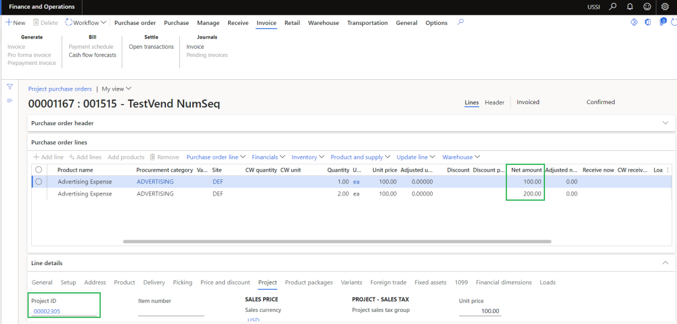Click Add products
The image size is (677, 324).
(126, 157)
